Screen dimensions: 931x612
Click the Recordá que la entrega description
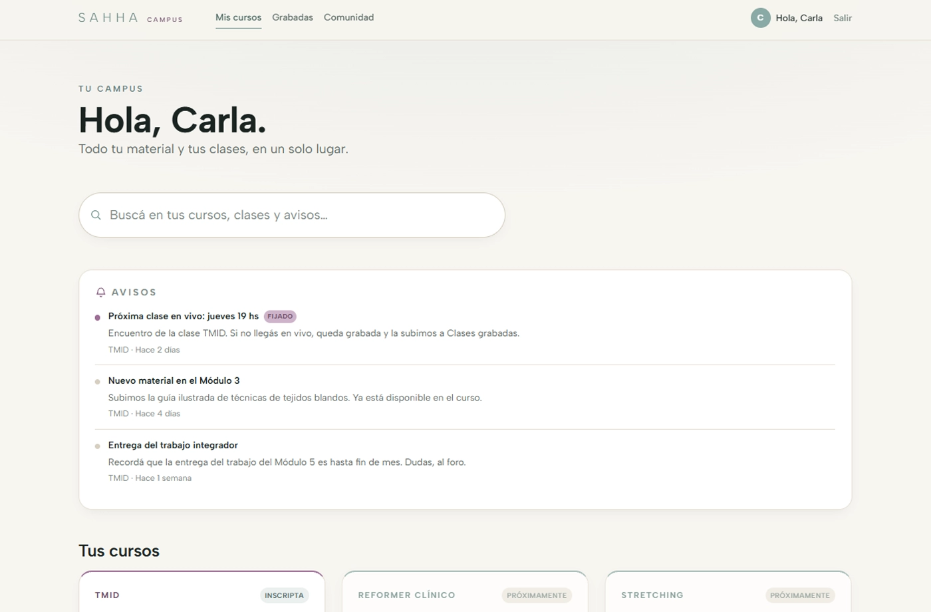pos(287,462)
